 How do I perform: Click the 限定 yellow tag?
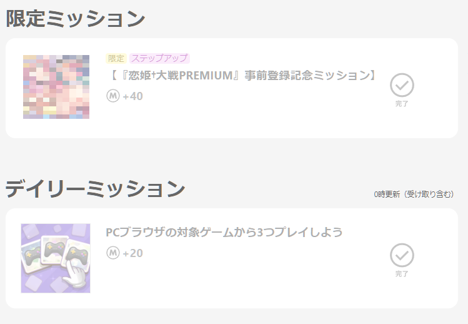[x=116, y=58]
